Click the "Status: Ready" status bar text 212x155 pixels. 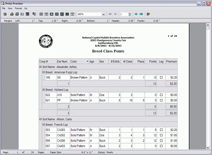(105, 152)
